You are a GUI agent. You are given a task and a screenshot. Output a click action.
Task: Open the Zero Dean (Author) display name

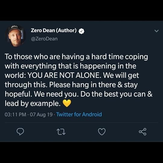click(x=54, y=30)
